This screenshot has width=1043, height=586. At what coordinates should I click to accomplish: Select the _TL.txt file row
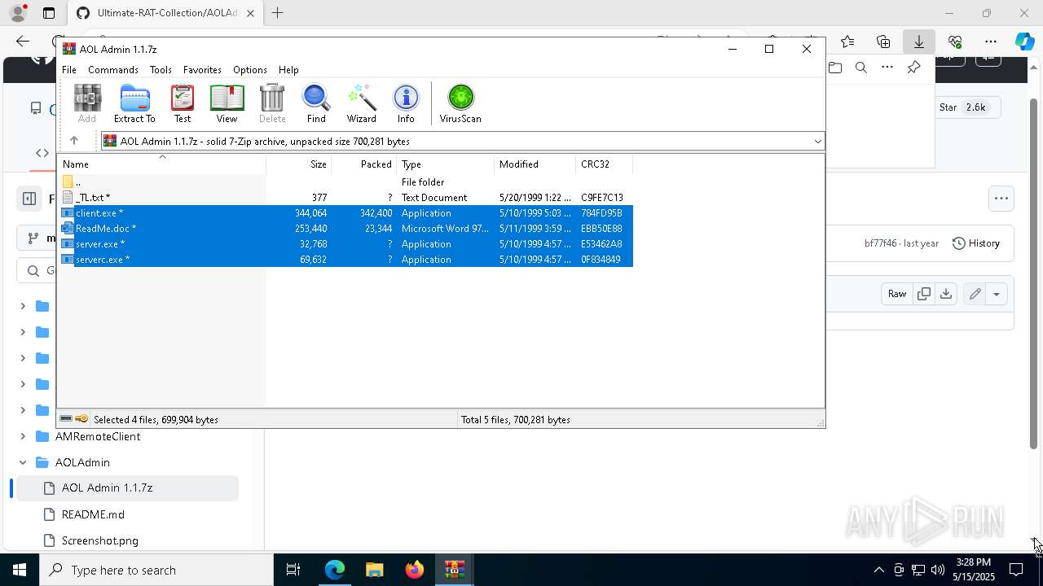coord(345,198)
